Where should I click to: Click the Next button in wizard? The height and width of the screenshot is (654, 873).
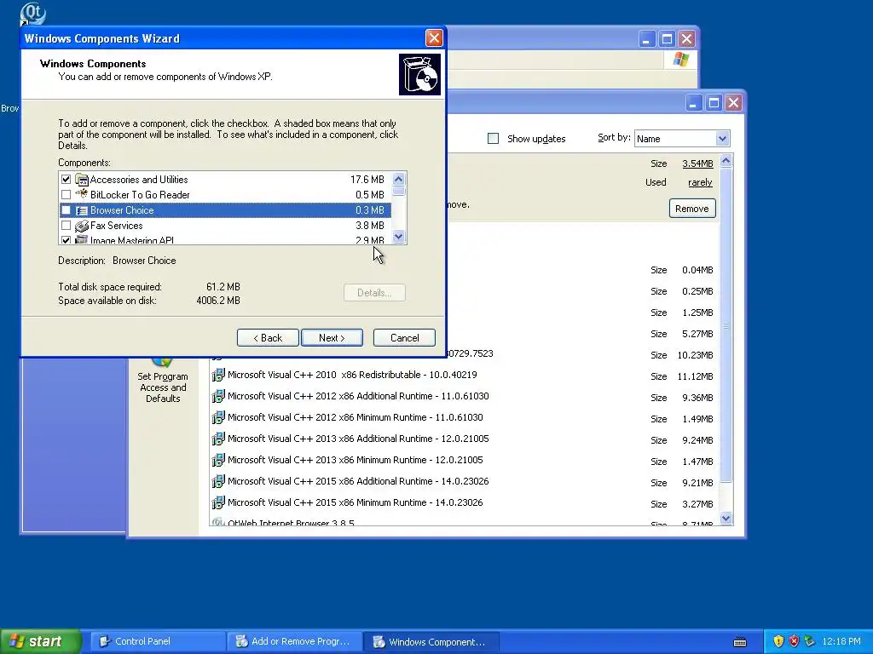[x=332, y=337]
